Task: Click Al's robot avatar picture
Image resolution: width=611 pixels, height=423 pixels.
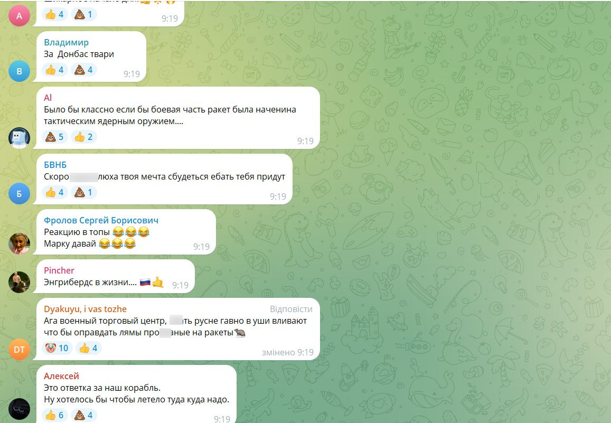Action: coord(19,138)
